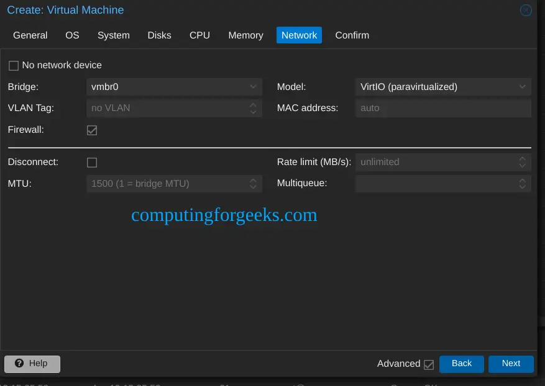Decrease Multiqueue with the down arrow

(x=522, y=187)
